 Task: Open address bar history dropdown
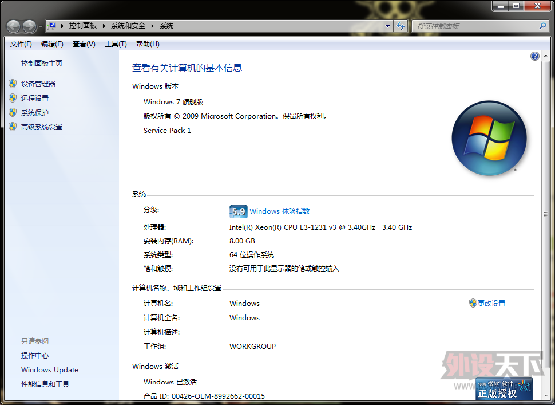coord(387,26)
